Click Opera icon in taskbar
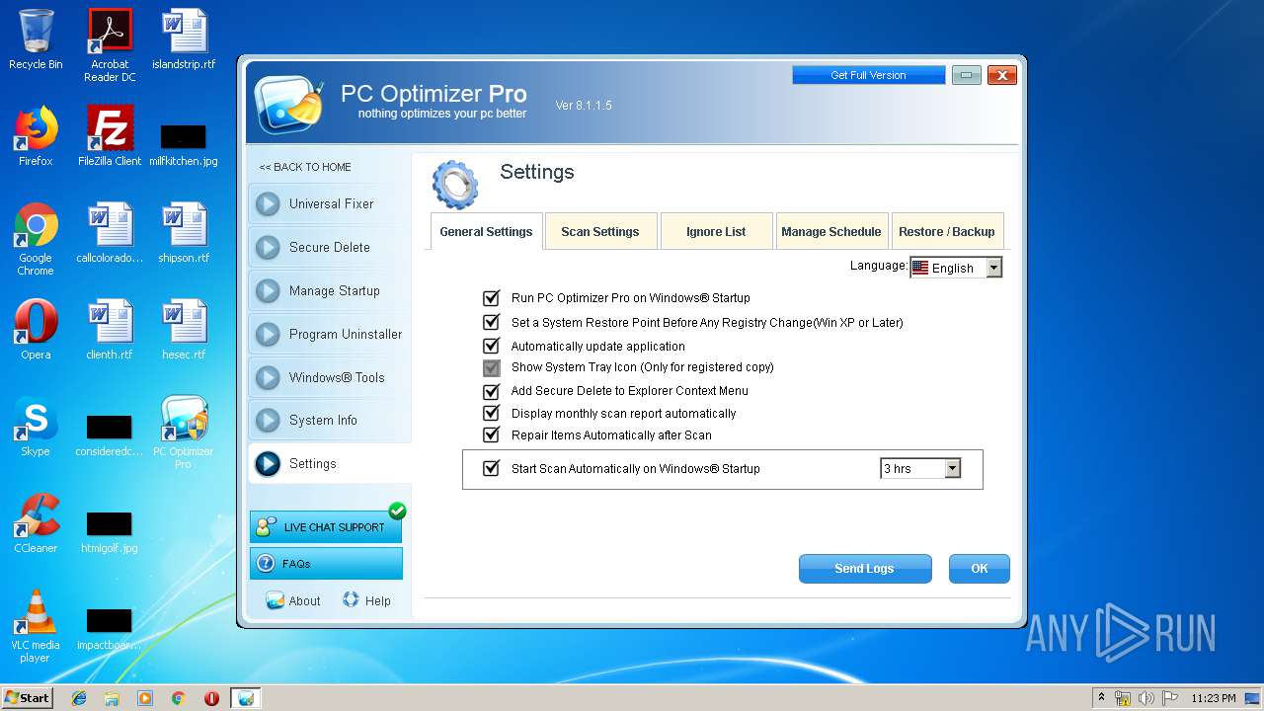Viewport: 1264px width, 711px height. (211, 698)
